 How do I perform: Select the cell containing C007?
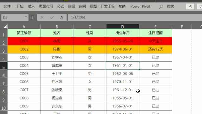pyautogui.click(x=24, y=90)
